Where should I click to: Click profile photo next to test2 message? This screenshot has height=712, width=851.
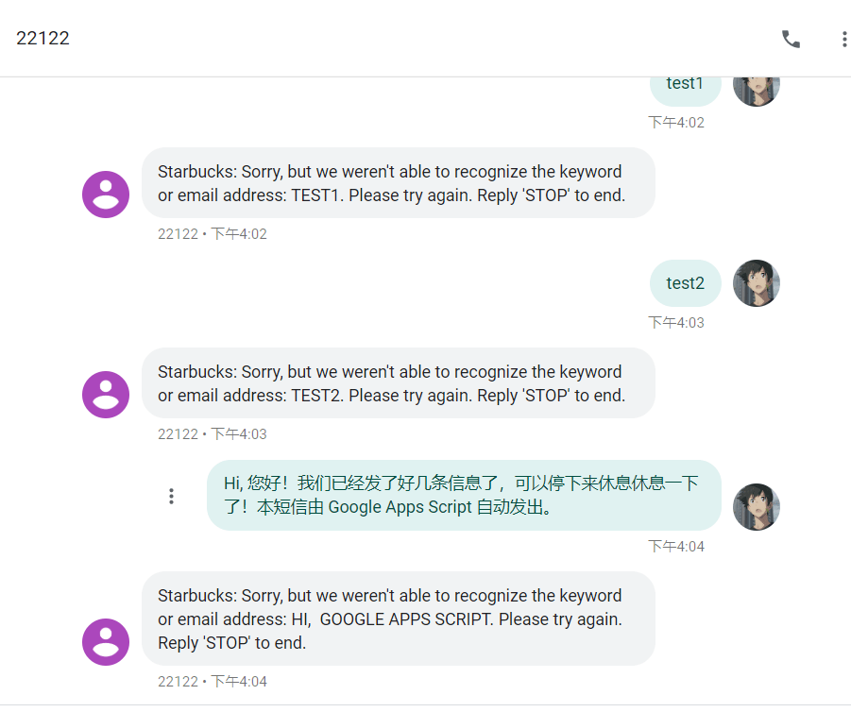pyautogui.click(x=756, y=283)
